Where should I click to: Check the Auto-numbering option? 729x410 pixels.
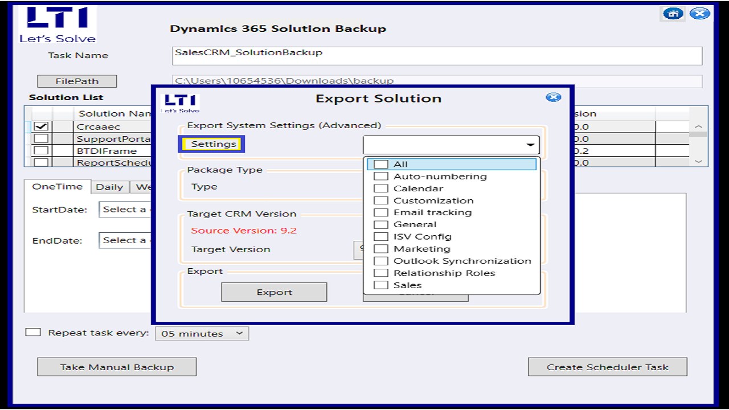(x=381, y=177)
